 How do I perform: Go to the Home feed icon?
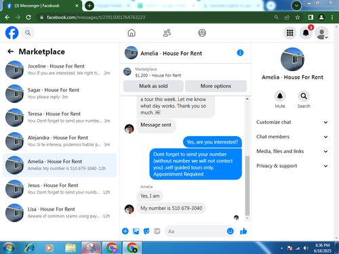pyautogui.click(x=132, y=33)
